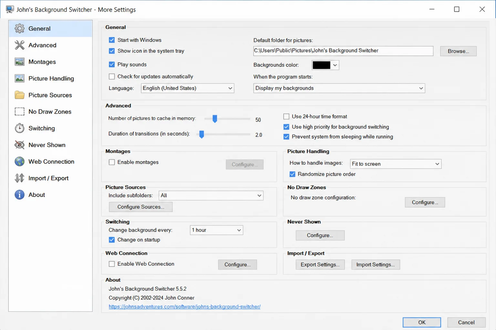Open Import / Export sidebar page
Image resolution: width=496 pixels, height=330 pixels.
point(50,178)
